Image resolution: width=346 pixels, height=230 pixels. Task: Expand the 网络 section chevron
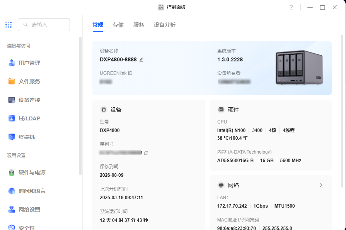pos(321,185)
